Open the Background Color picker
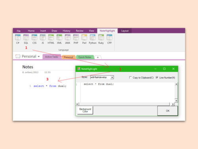The height and width of the screenshot is (149, 198). (x=85, y=110)
